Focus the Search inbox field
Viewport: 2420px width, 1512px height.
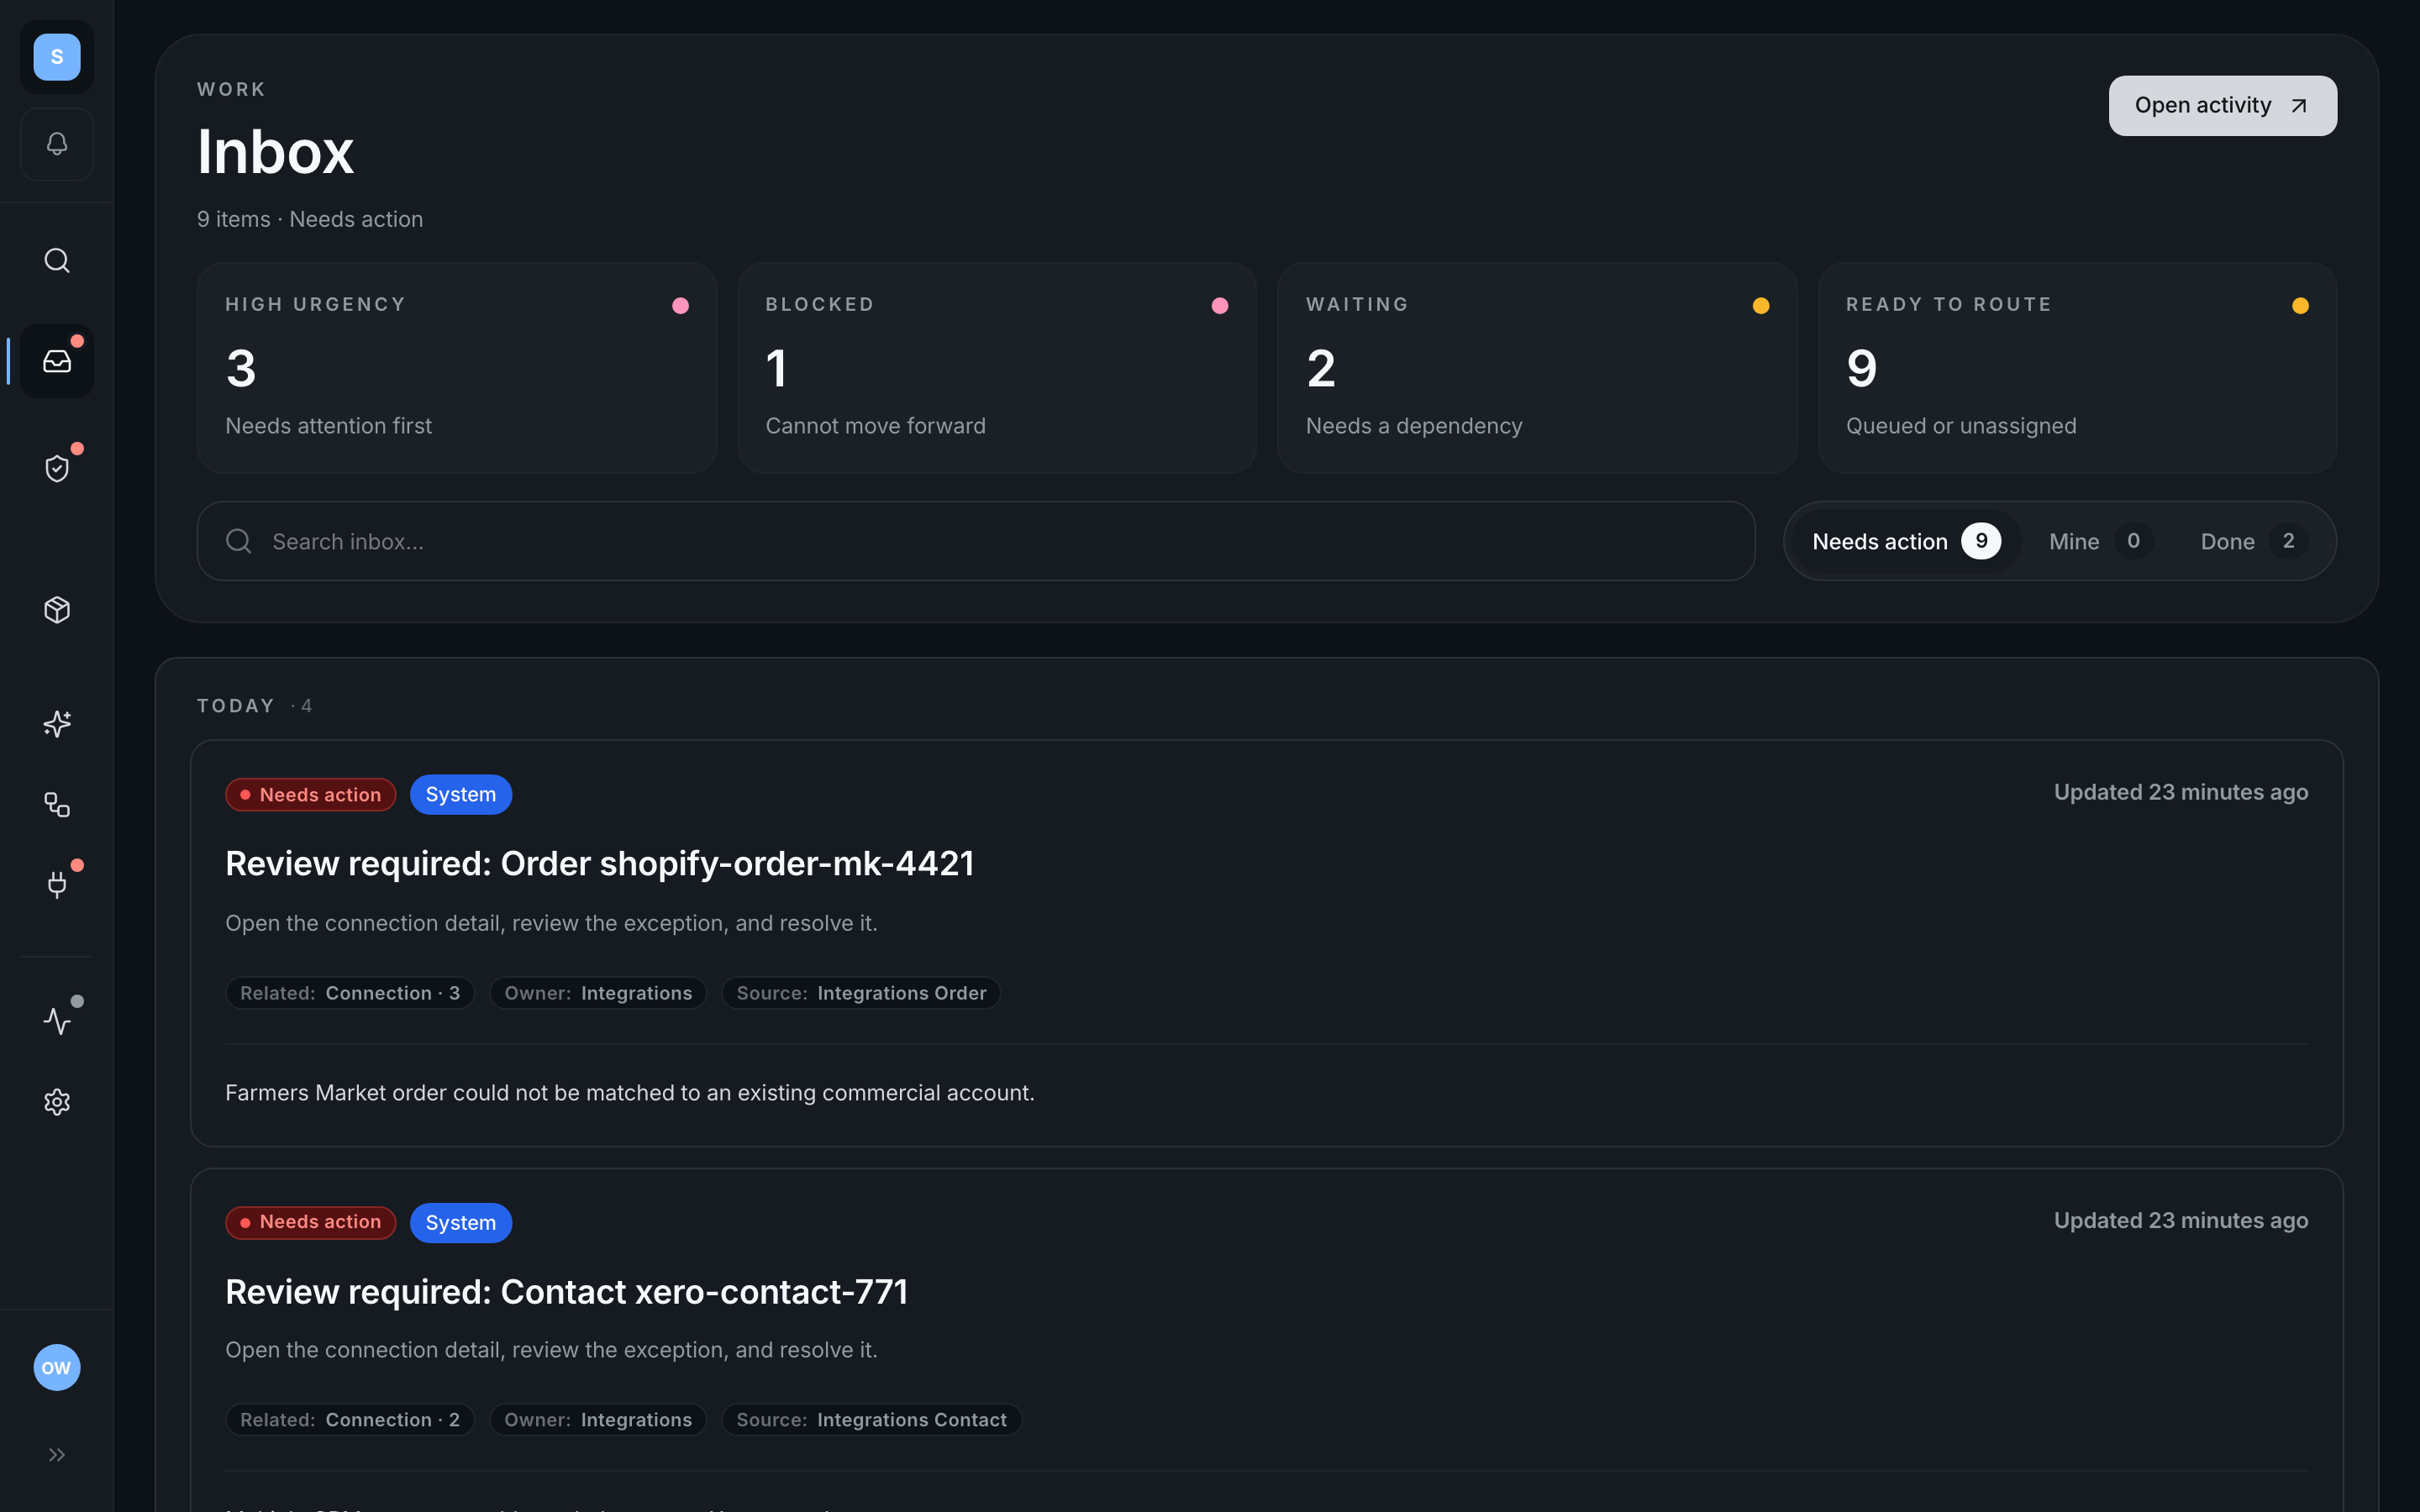(975, 541)
